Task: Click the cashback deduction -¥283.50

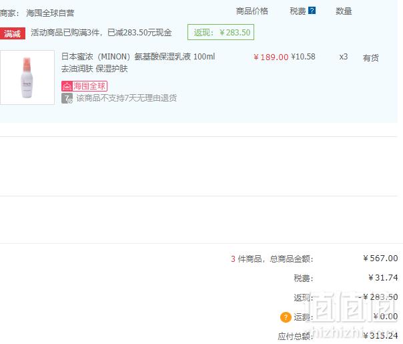Action: [378, 297]
